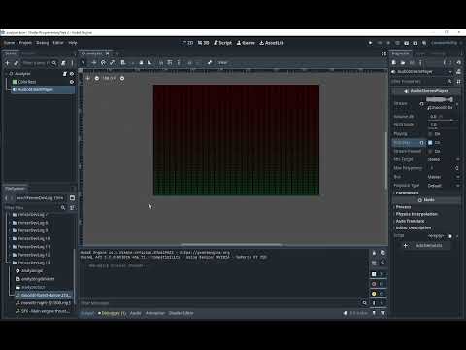
Task: Zoom in the 2D viewport
Action: tap(122, 78)
